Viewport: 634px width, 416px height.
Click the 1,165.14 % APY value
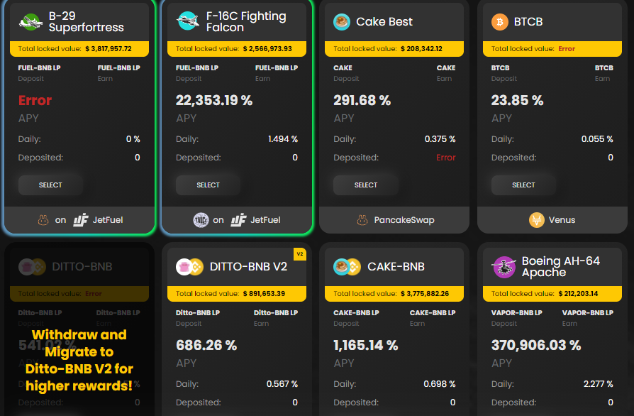click(365, 345)
